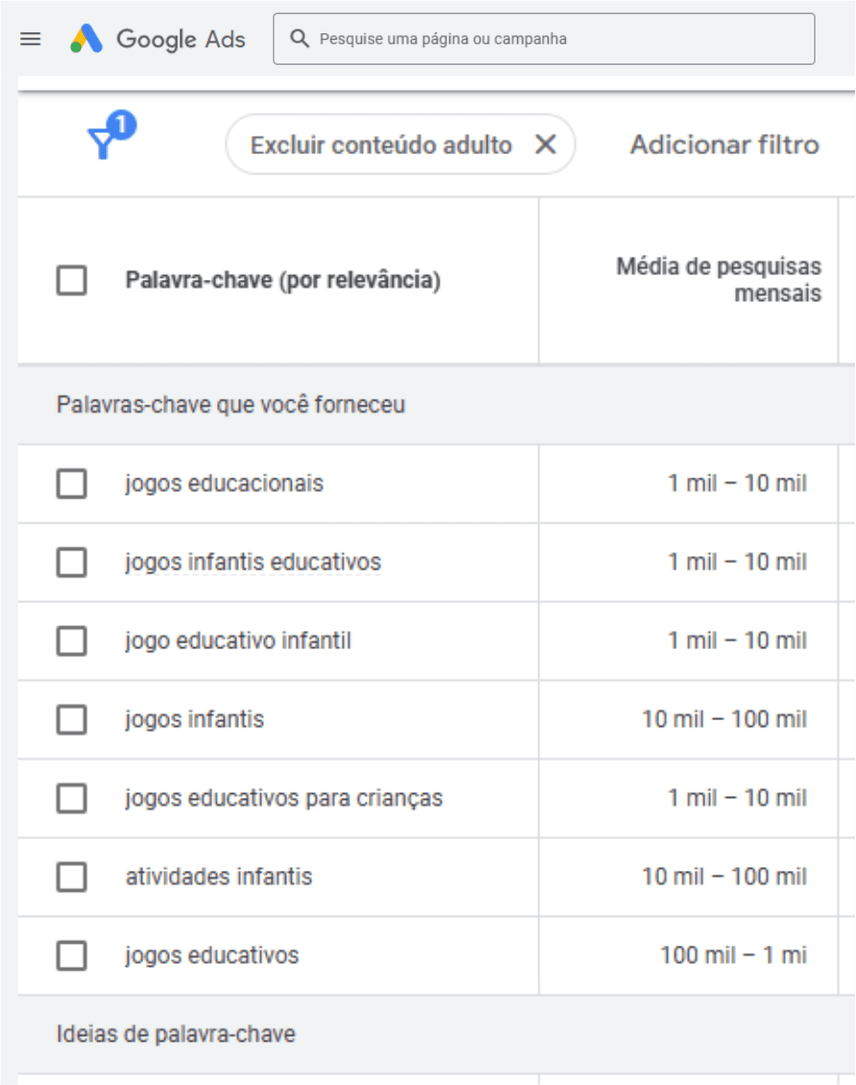Viewport: 856px width, 1085px height.
Task: Select the jogos infantis checkbox
Action: [72, 719]
